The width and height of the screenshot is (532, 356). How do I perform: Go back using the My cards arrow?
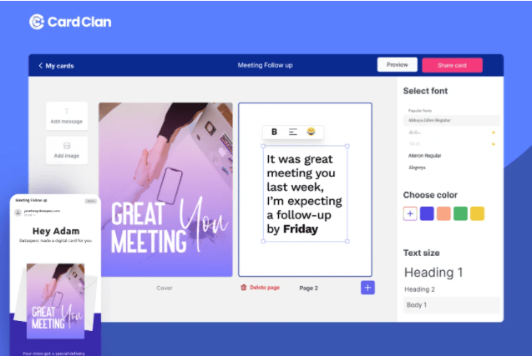(x=40, y=65)
